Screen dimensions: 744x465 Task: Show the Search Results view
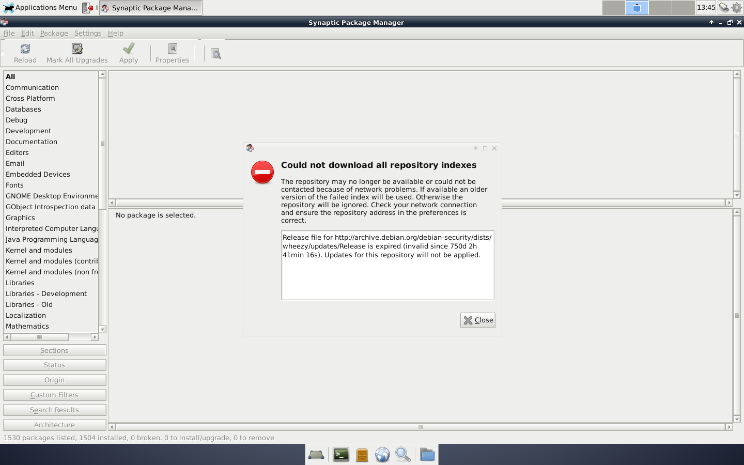(x=55, y=410)
